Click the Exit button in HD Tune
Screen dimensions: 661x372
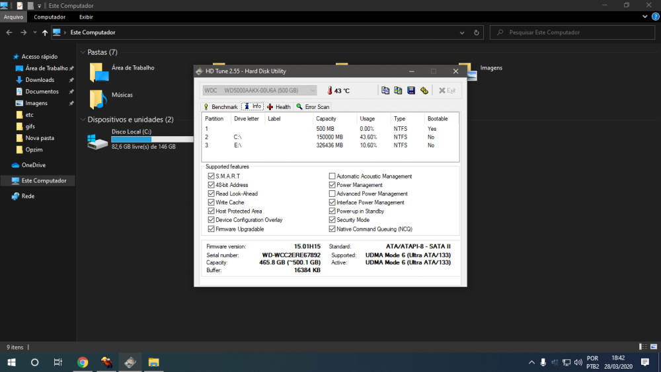pyautogui.click(x=447, y=91)
